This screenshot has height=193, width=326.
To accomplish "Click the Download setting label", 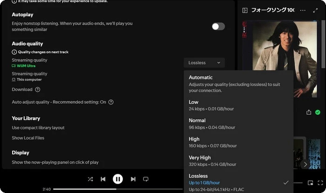I will pyautogui.click(x=22, y=90).
